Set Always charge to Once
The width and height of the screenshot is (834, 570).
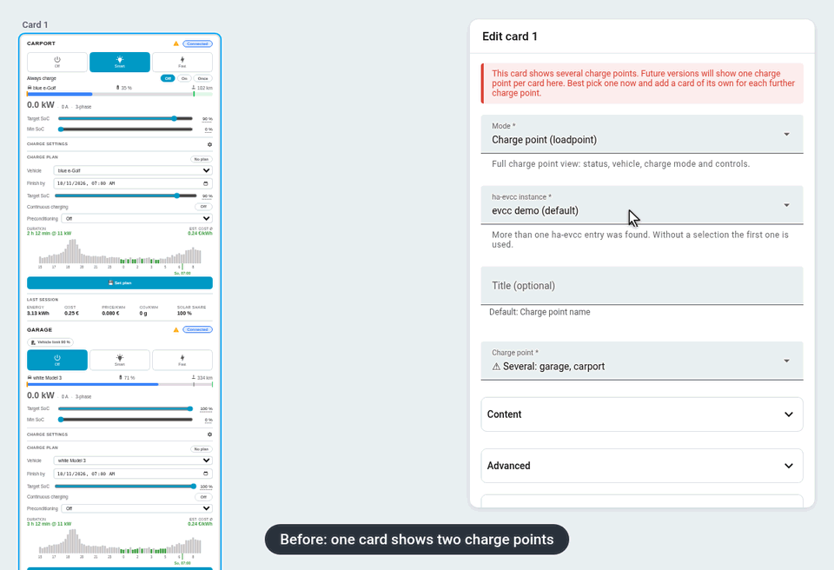(202, 78)
